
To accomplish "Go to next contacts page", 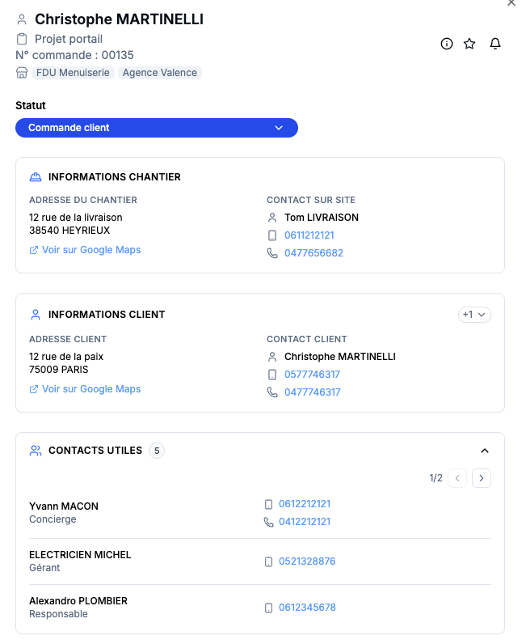I will (x=482, y=478).
